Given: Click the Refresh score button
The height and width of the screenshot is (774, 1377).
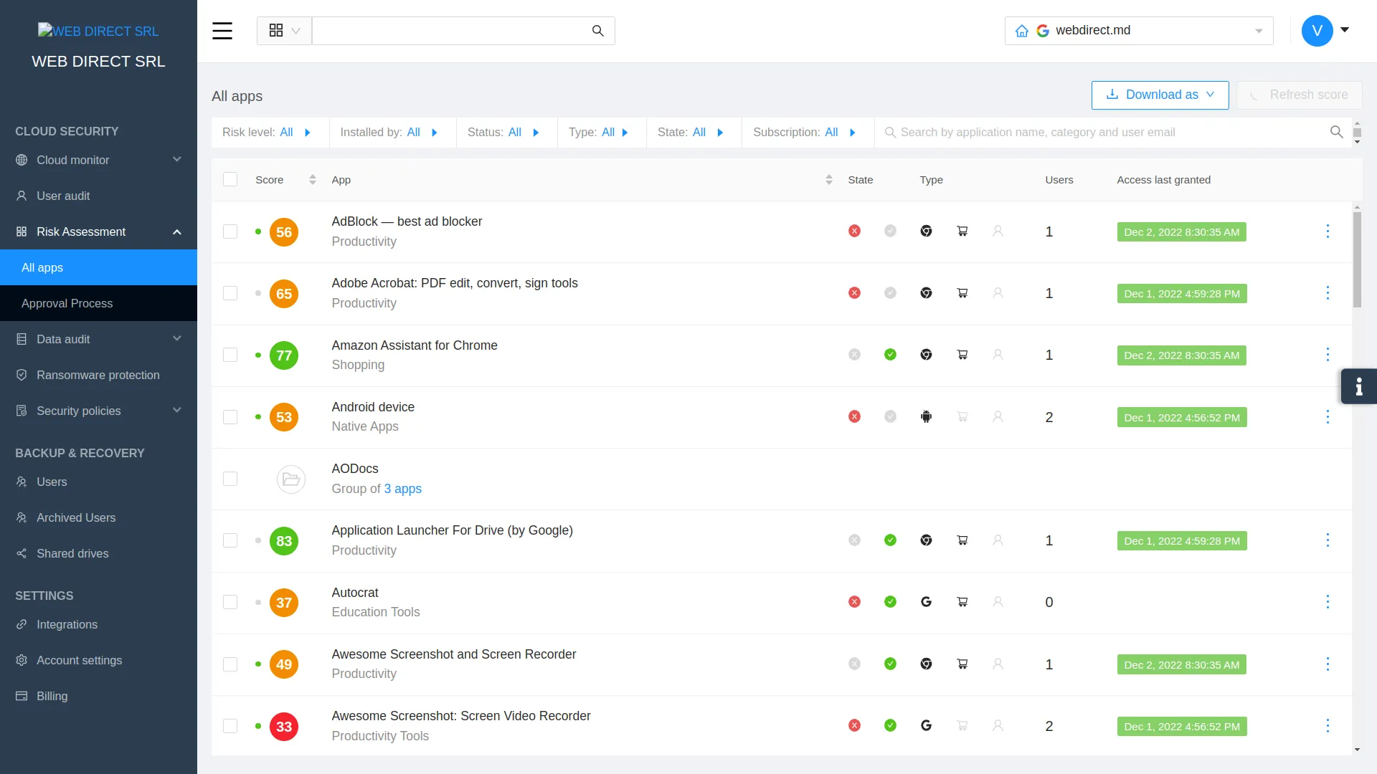Looking at the screenshot, I should coord(1299,95).
